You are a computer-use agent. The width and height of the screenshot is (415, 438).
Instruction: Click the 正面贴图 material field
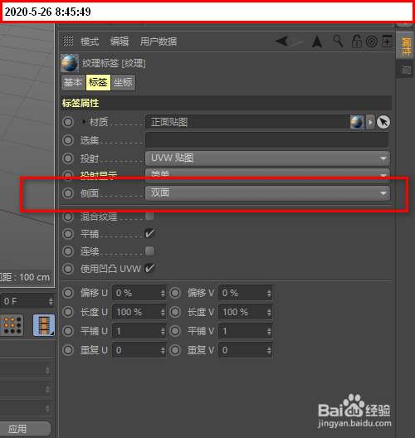[x=247, y=122]
